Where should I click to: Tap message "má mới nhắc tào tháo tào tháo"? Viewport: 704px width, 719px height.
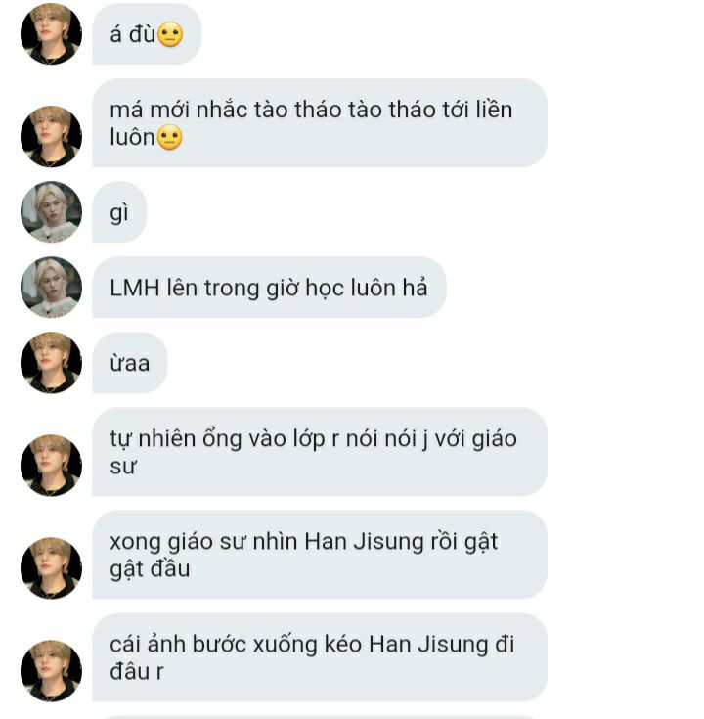point(320,123)
